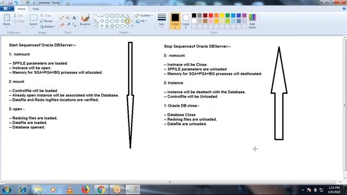
Task: Choose the Diamond shape
Action: (x=102, y=21)
